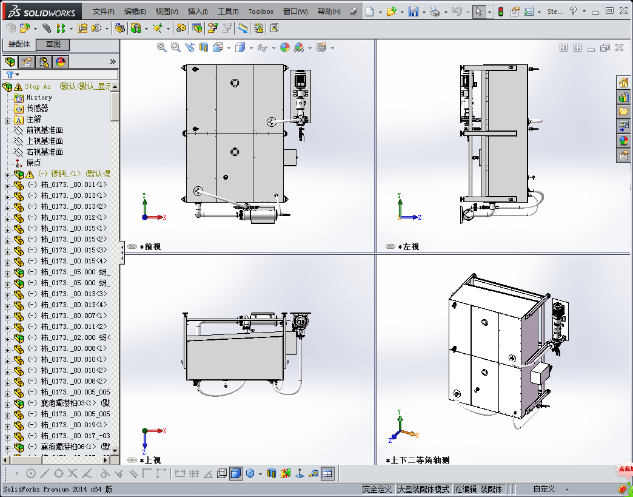Switch to the ConfigurationManager tab icon
Screen dimensions: 633x497
coord(44,62)
